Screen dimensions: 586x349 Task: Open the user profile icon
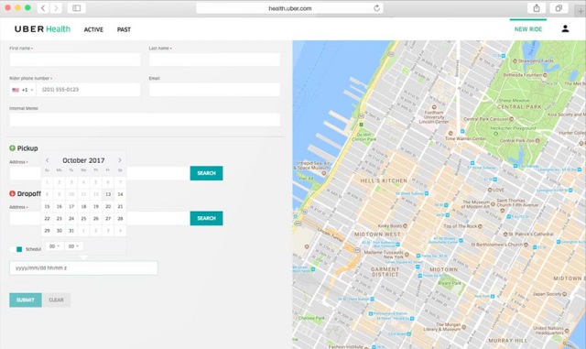(565, 28)
